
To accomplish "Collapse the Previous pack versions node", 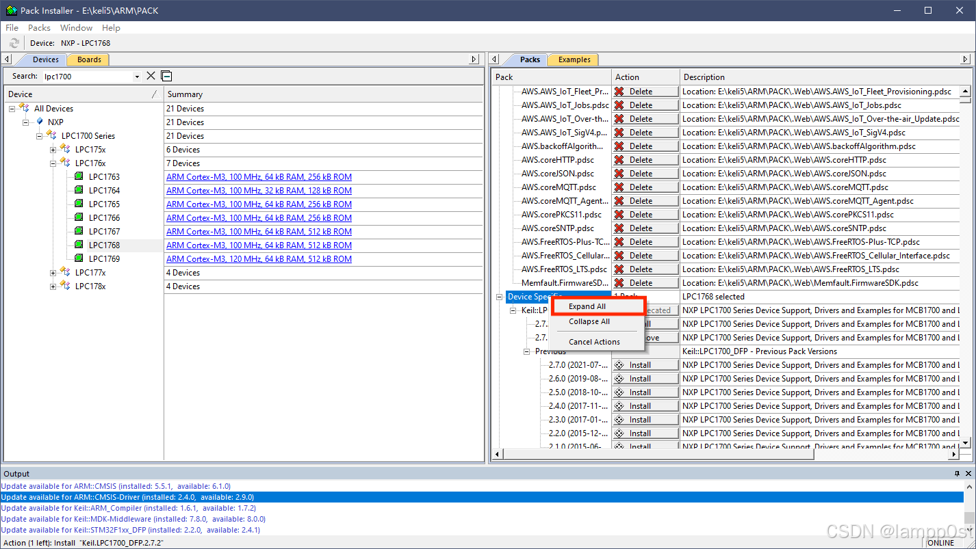I will point(527,351).
